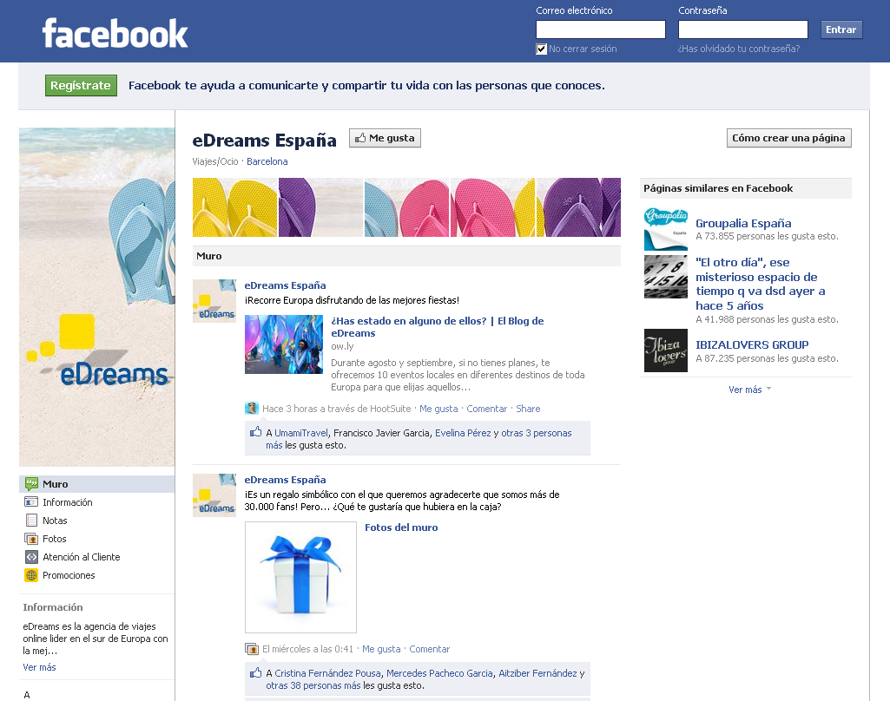
Task: Expand Ver más in Información section
Action: click(39, 667)
